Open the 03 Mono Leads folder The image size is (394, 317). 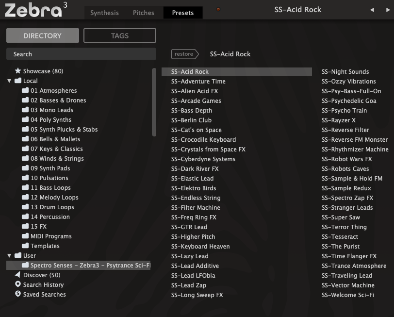pyautogui.click(x=52, y=110)
